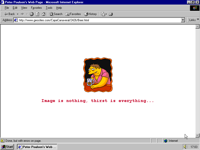Open the Favorites toolbar button
Image resolution: width=200 pixels, height=150 pixels.
[73, 14]
